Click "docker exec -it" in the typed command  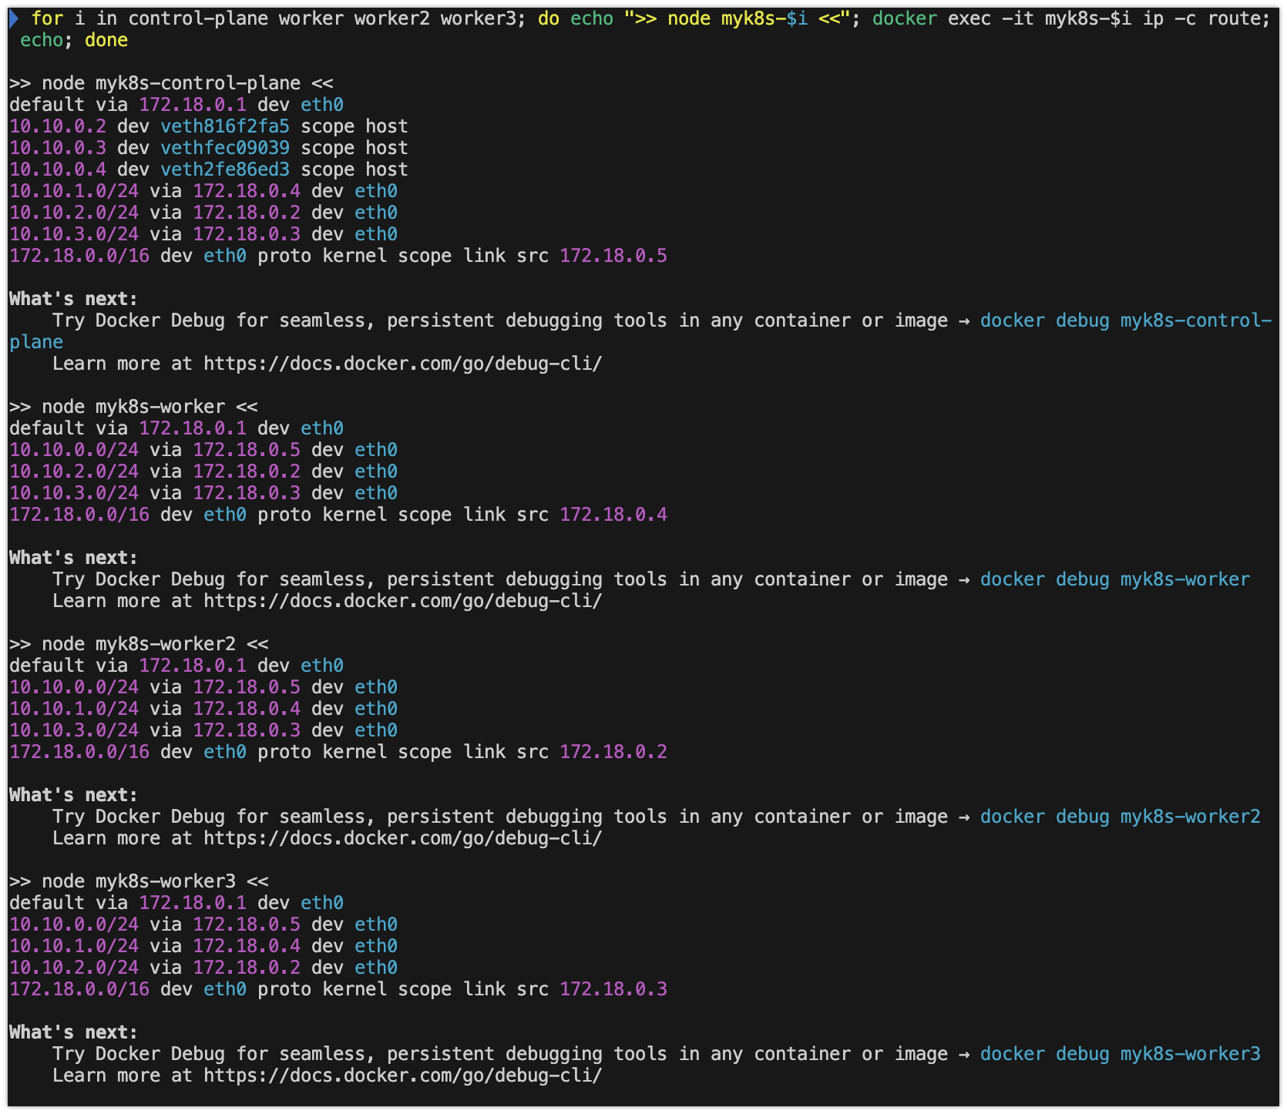click(953, 18)
